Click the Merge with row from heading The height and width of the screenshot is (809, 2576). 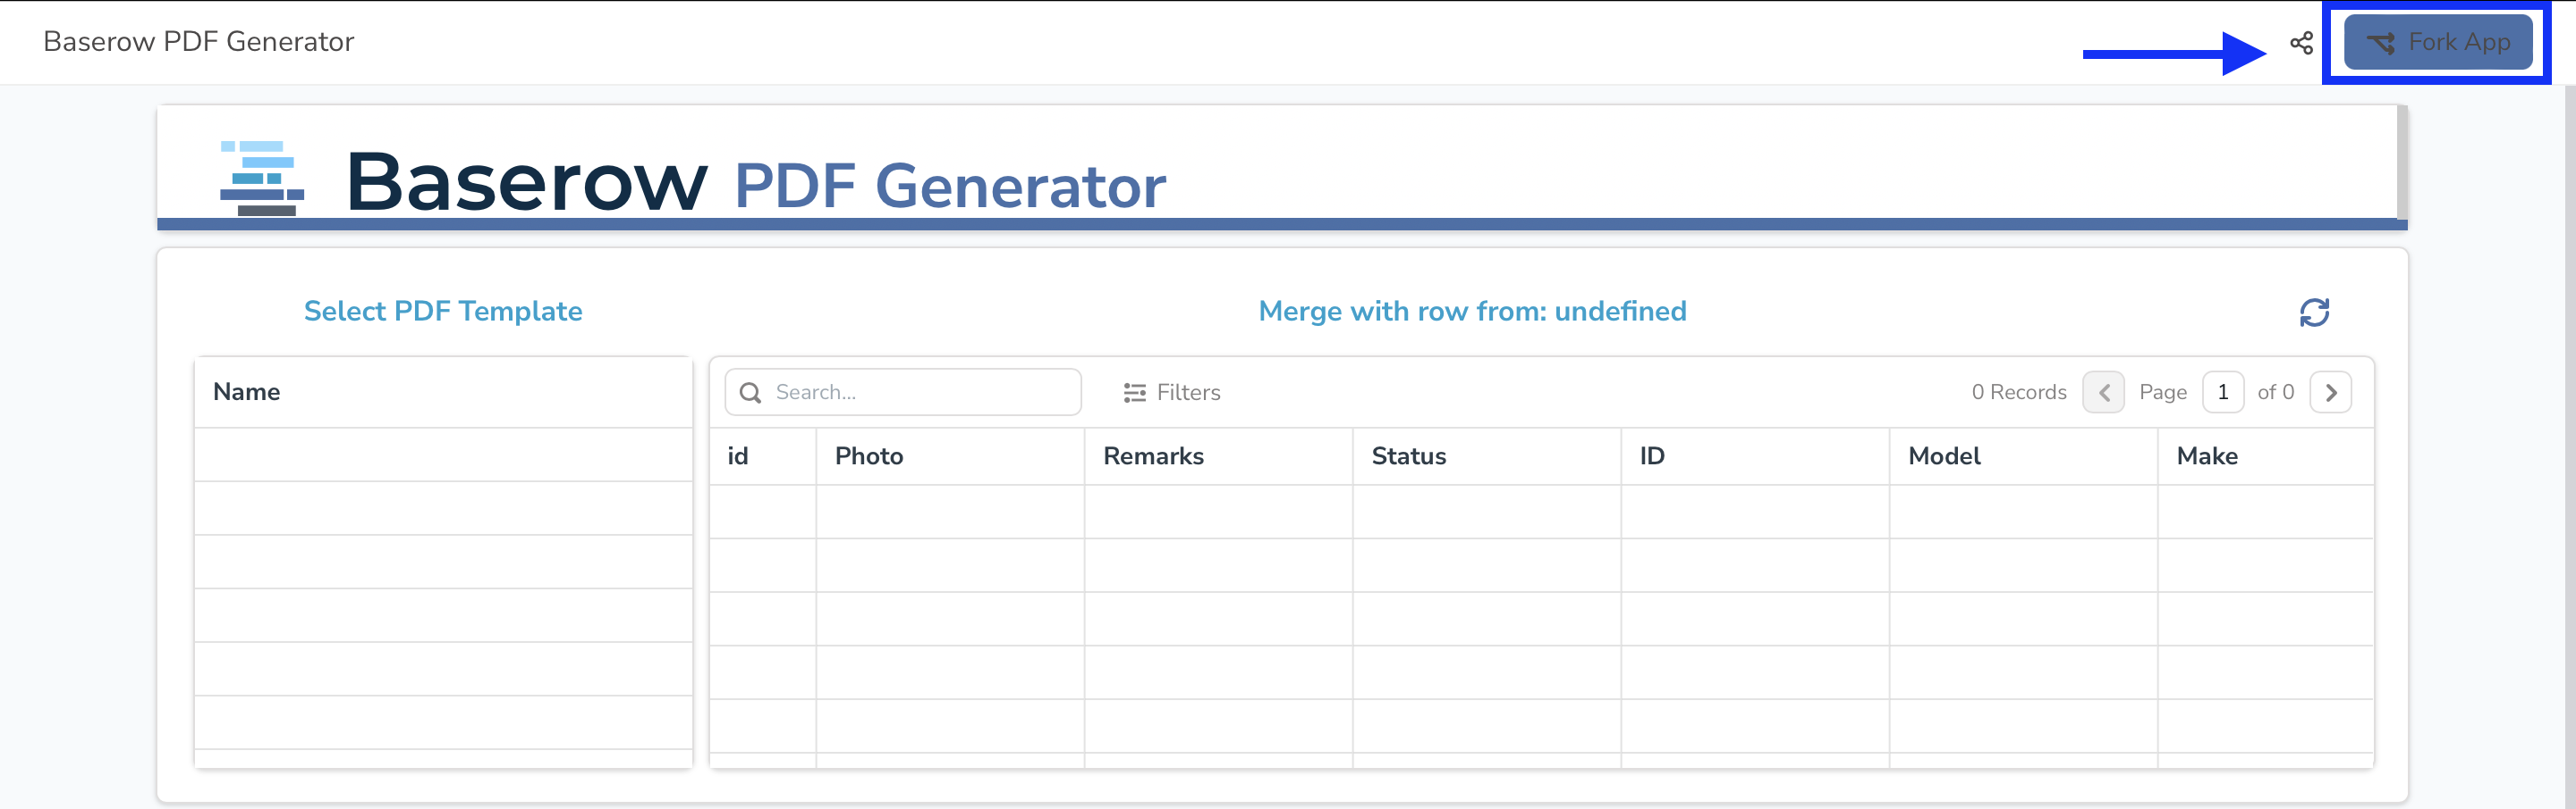pyautogui.click(x=1471, y=312)
